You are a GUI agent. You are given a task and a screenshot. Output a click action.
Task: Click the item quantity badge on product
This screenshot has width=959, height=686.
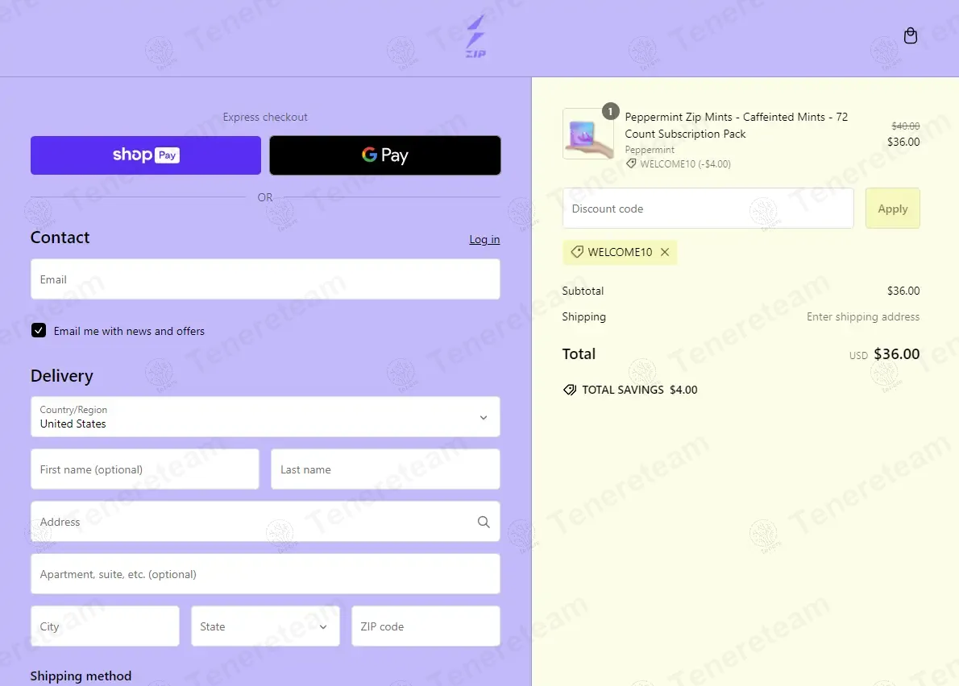pyautogui.click(x=610, y=111)
